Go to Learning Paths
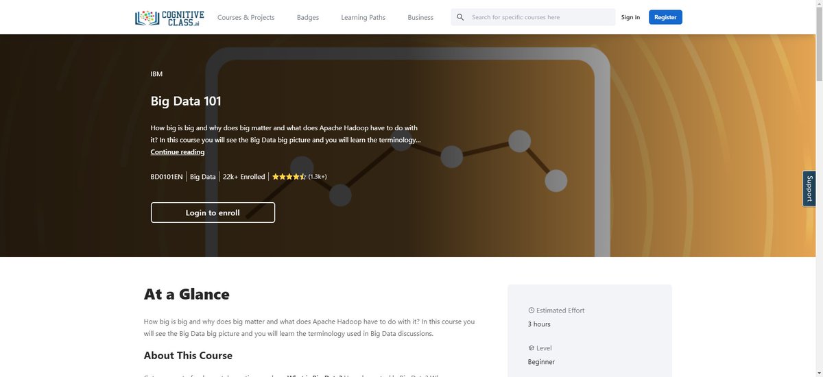Screen dimensions: 823x377 (x=363, y=17)
